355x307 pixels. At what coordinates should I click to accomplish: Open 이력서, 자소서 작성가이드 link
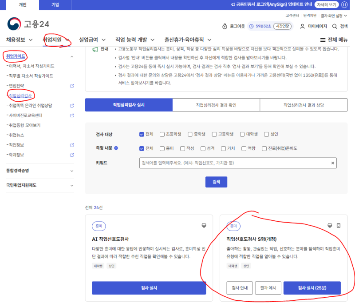[31, 66]
